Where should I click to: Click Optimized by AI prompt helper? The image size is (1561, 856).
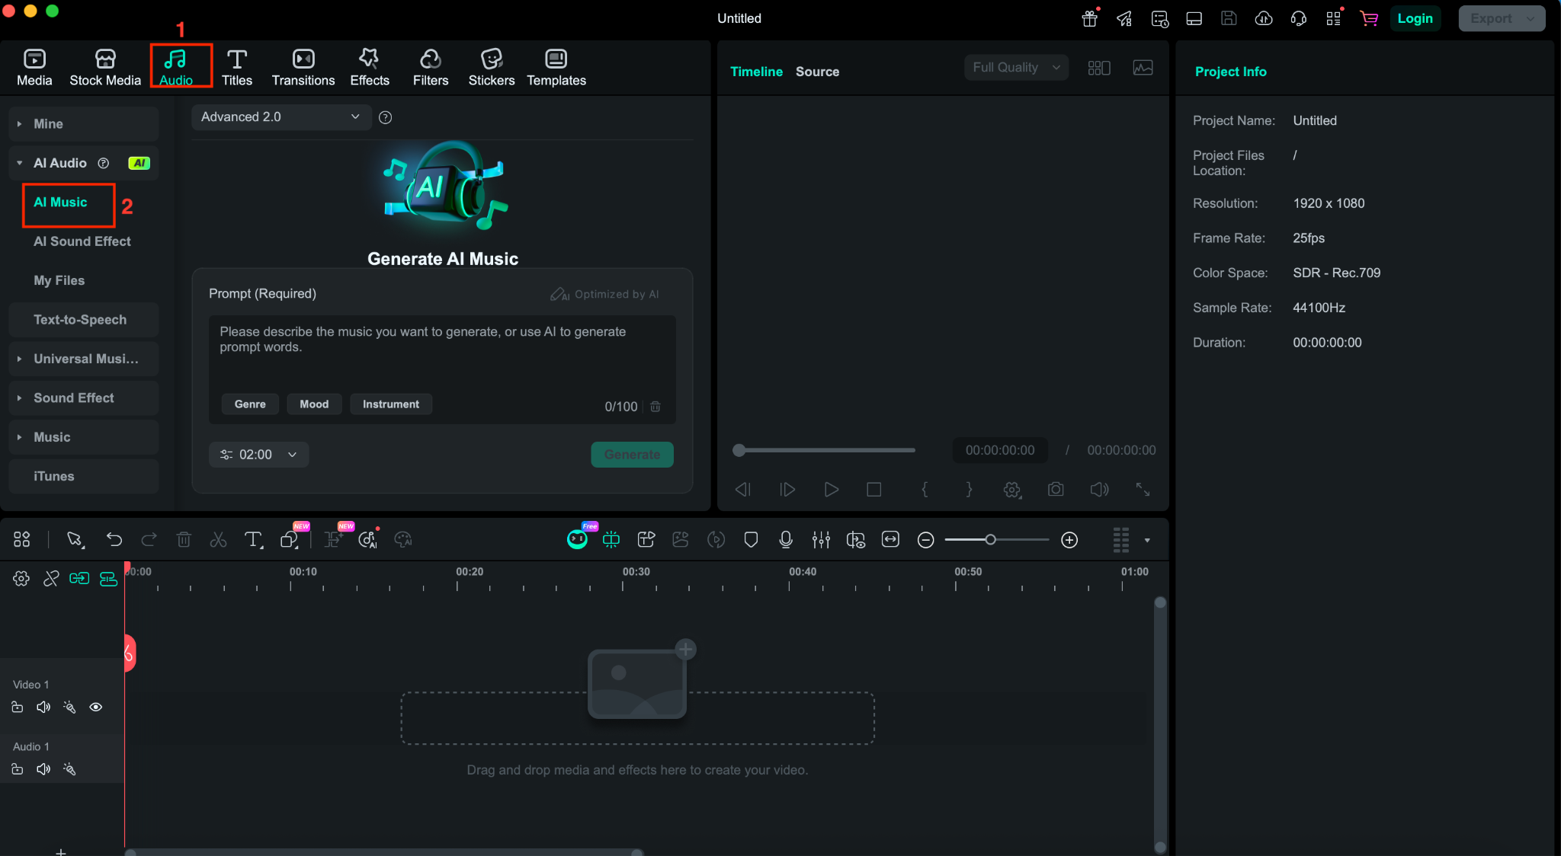tap(605, 294)
